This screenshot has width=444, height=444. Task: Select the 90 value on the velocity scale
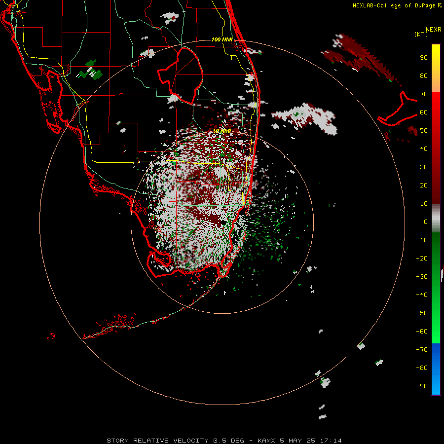click(x=424, y=58)
